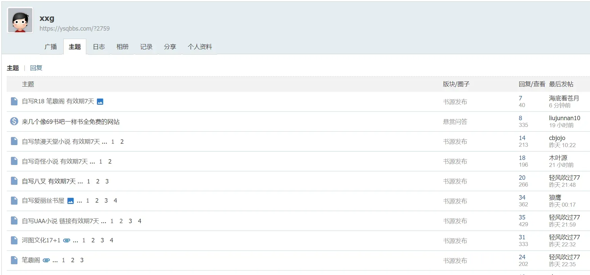Viewport: 590px width, 275px height.
Task: Jump to page 4 of 自写UAA小说 thread
Action: click(x=139, y=221)
